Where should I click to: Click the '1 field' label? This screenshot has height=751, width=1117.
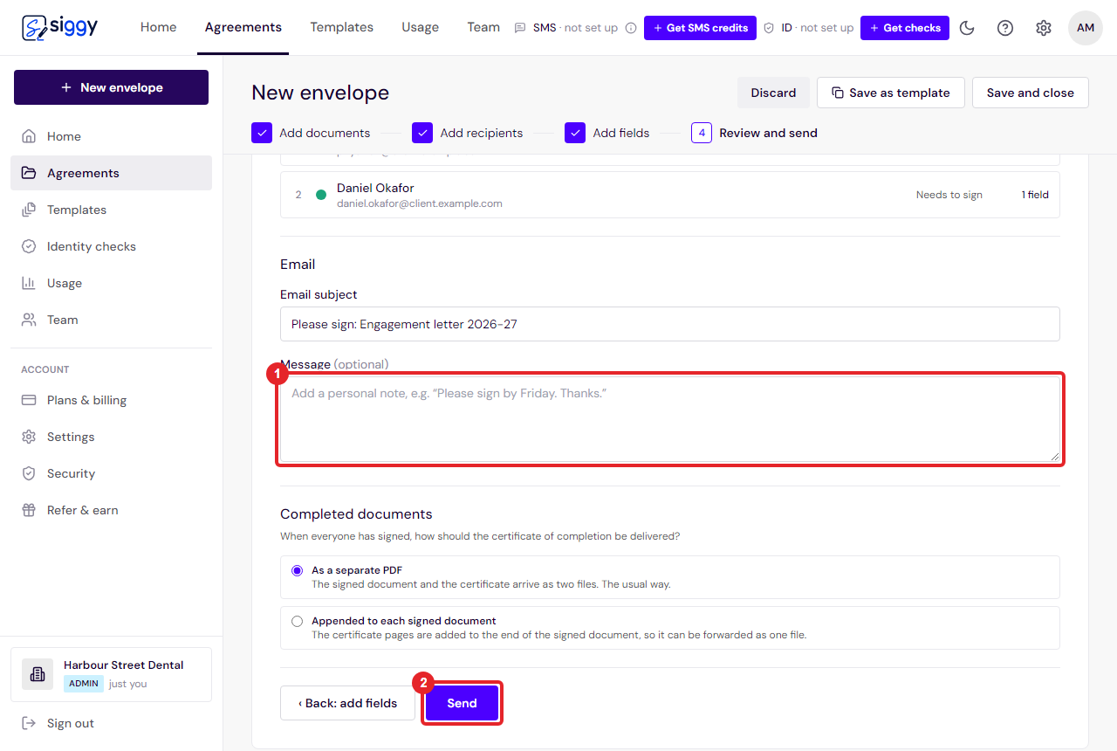pos(1035,195)
